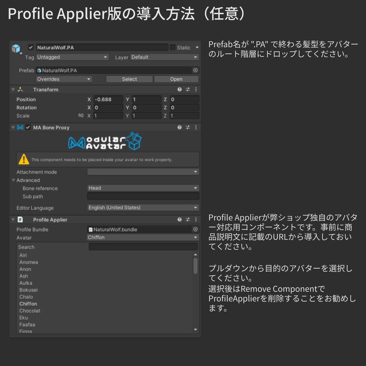Select Chocolat in avatar list
Screen dimensions: 366x366
pos(30,311)
